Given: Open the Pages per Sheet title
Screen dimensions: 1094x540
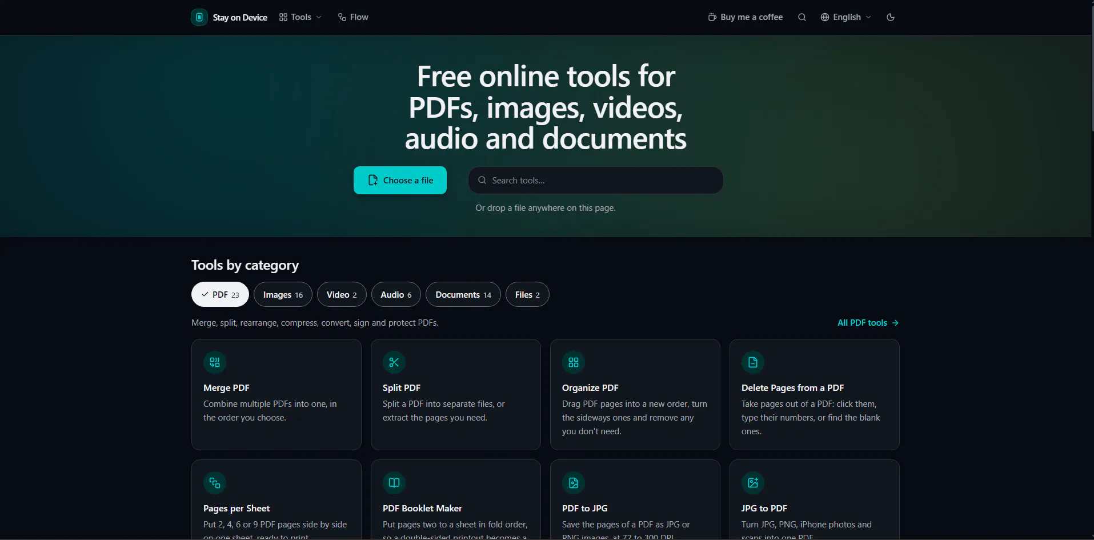Looking at the screenshot, I should (x=237, y=508).
